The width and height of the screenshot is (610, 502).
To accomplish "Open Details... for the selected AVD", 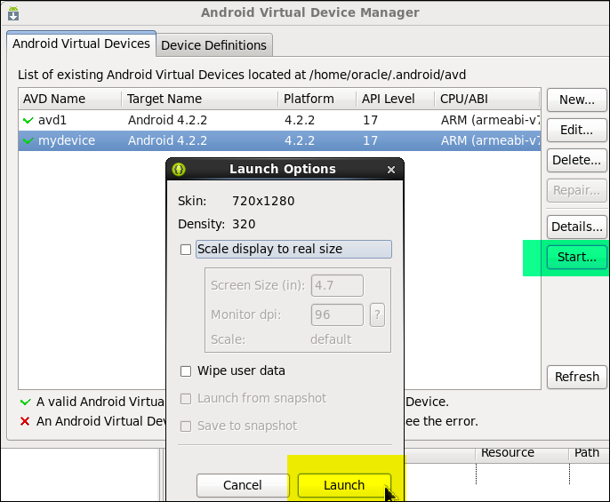I will tap(577, 227).
